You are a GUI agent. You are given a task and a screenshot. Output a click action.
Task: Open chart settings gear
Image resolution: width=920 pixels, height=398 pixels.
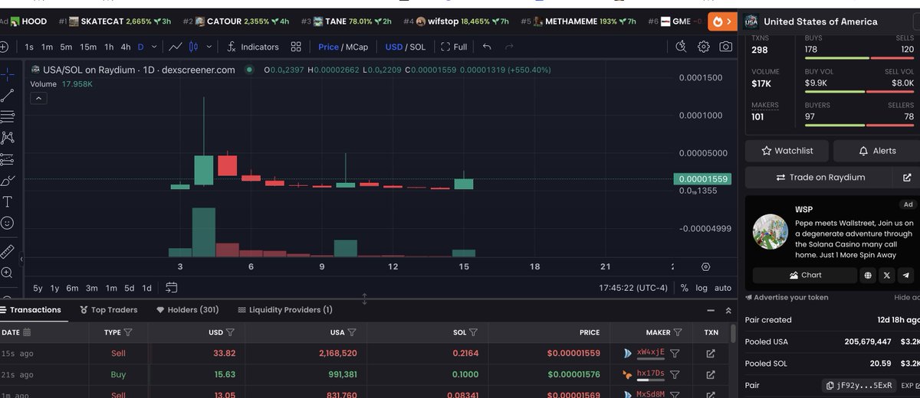pos(704,47)
